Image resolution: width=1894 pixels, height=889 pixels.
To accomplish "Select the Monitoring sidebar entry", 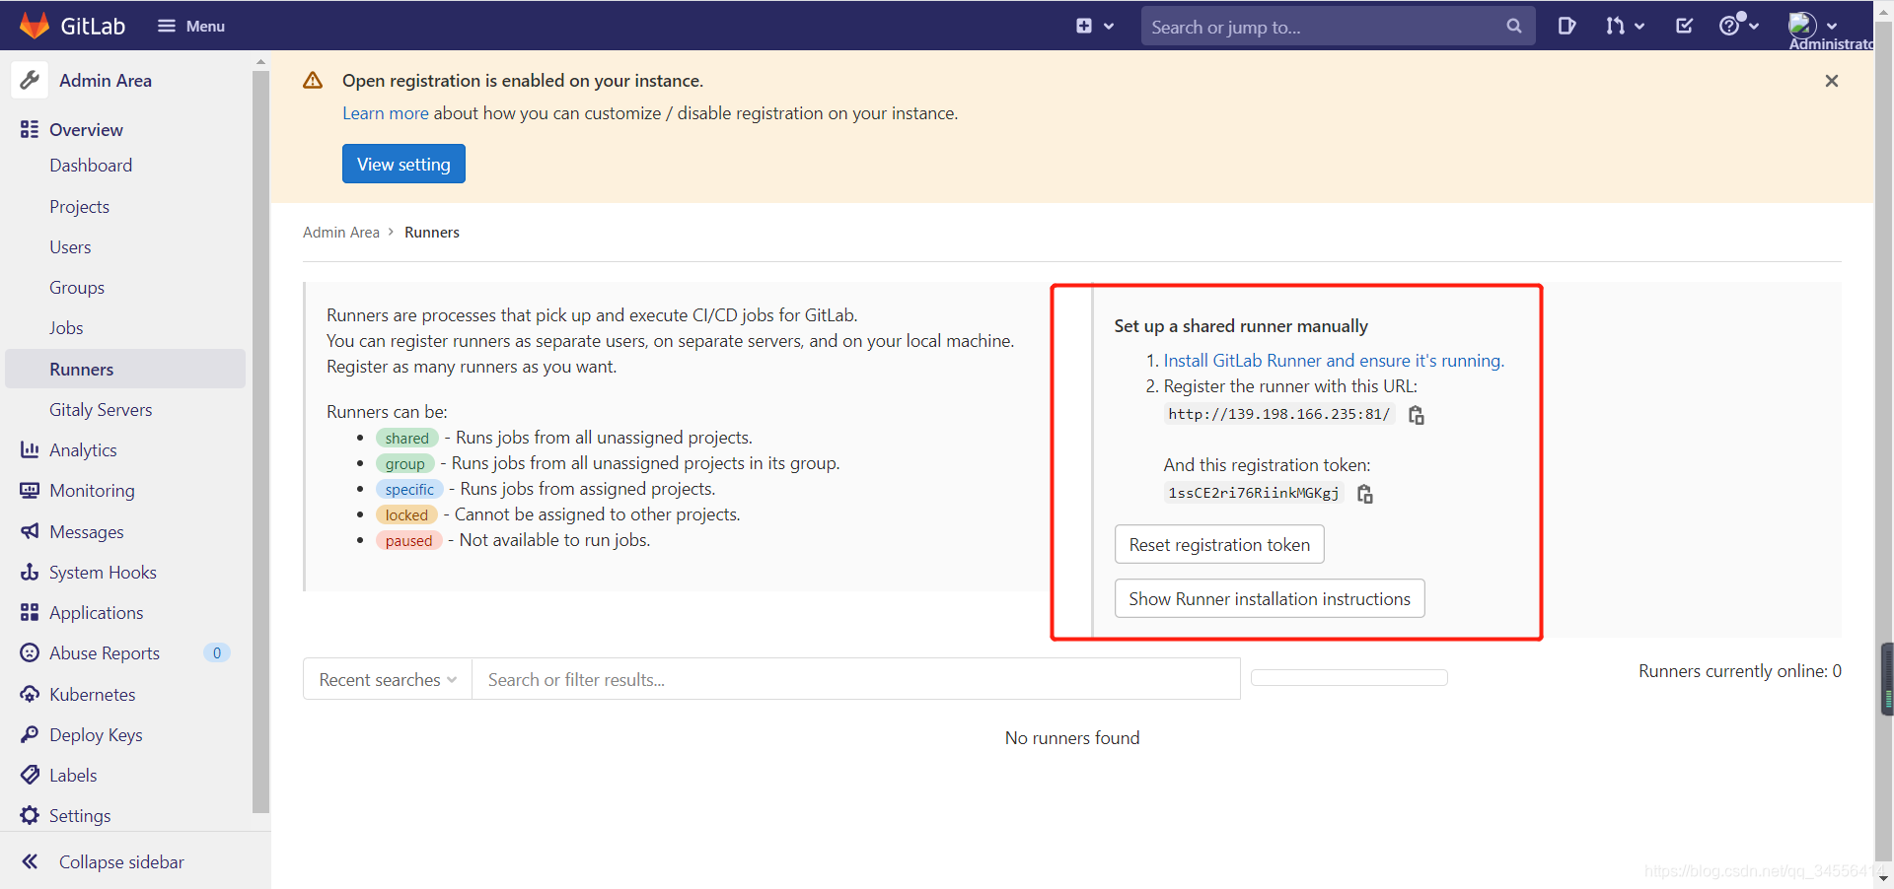I will pyautogui.click(x=92, y=490).
